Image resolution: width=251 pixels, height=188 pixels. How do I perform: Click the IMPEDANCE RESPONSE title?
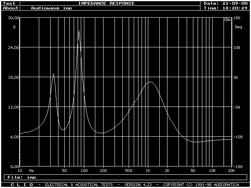(x=106, y=4)
